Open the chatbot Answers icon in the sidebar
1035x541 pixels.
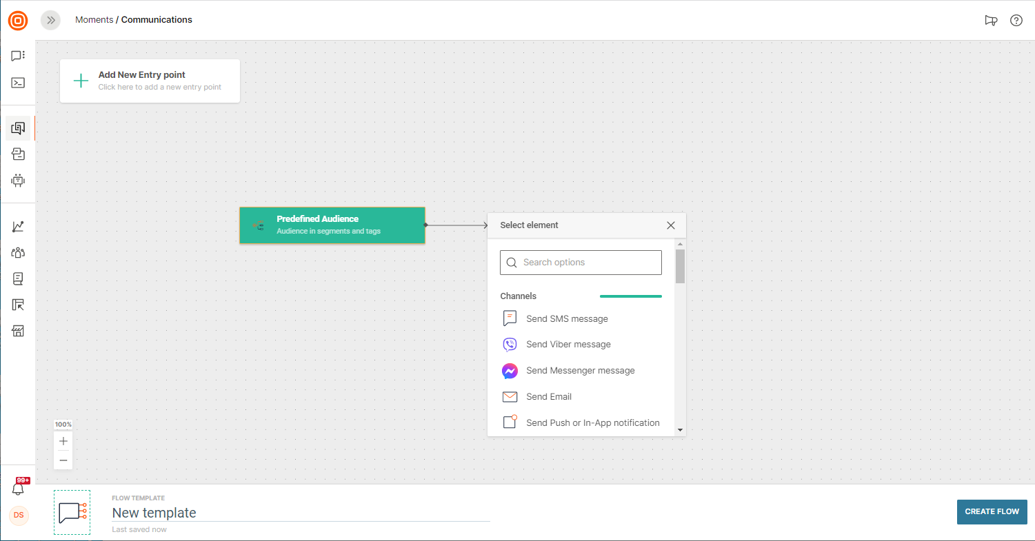point(18,181)
